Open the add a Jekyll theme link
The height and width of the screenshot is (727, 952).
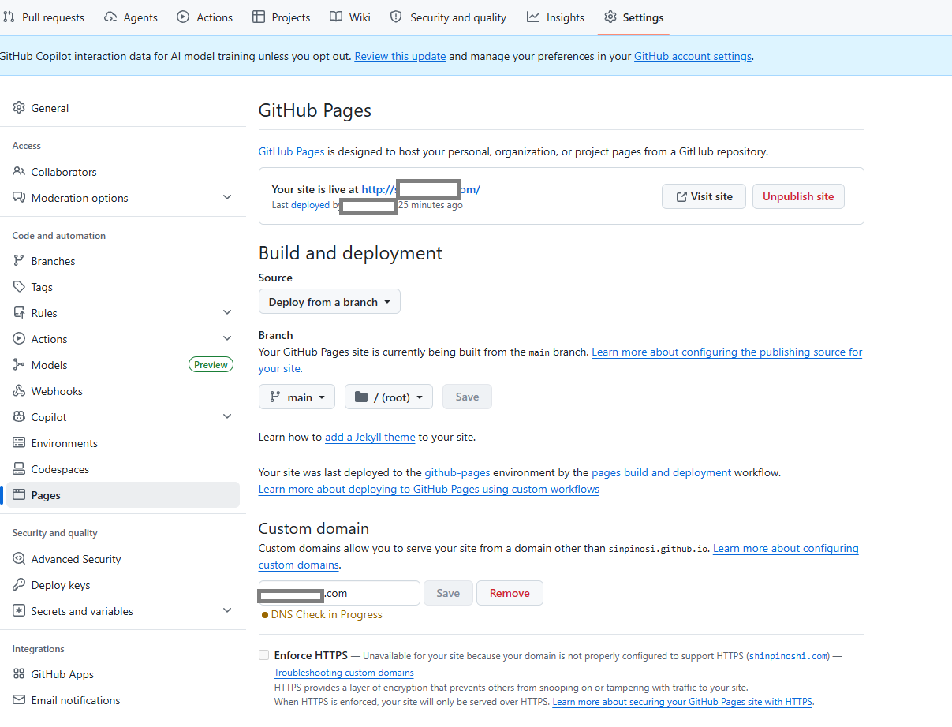(370, 437)
